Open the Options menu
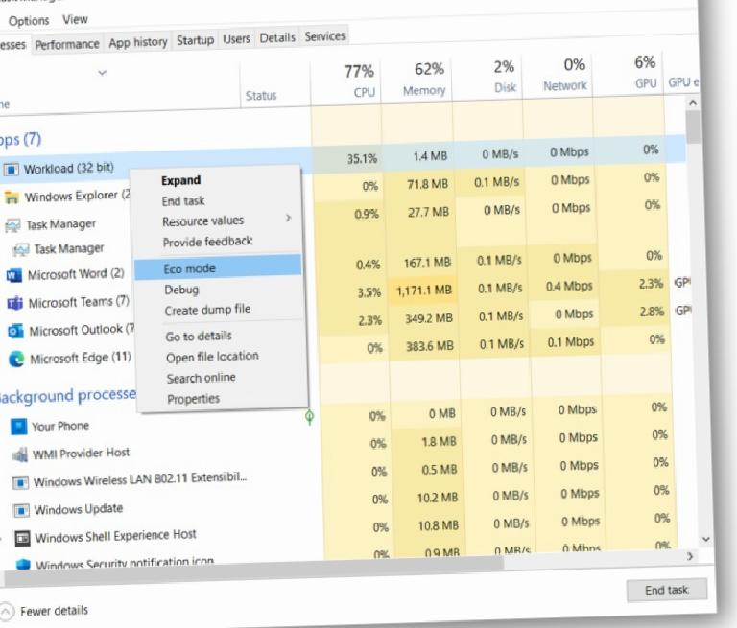Image resolution: width=737 pixels, height=628 pixels. (x=29, y=21)
